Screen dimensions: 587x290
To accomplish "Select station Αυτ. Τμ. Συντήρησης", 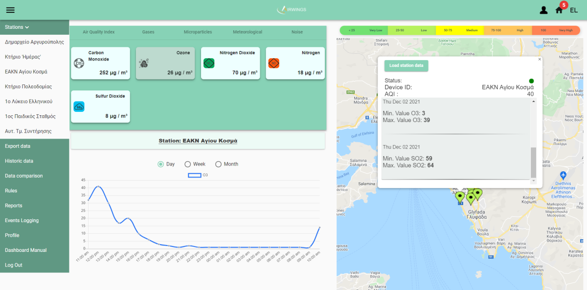I will [34, 131].
